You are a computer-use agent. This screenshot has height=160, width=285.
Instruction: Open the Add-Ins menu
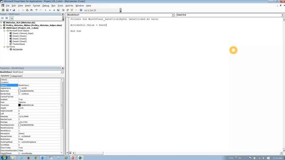coord(69,6)
